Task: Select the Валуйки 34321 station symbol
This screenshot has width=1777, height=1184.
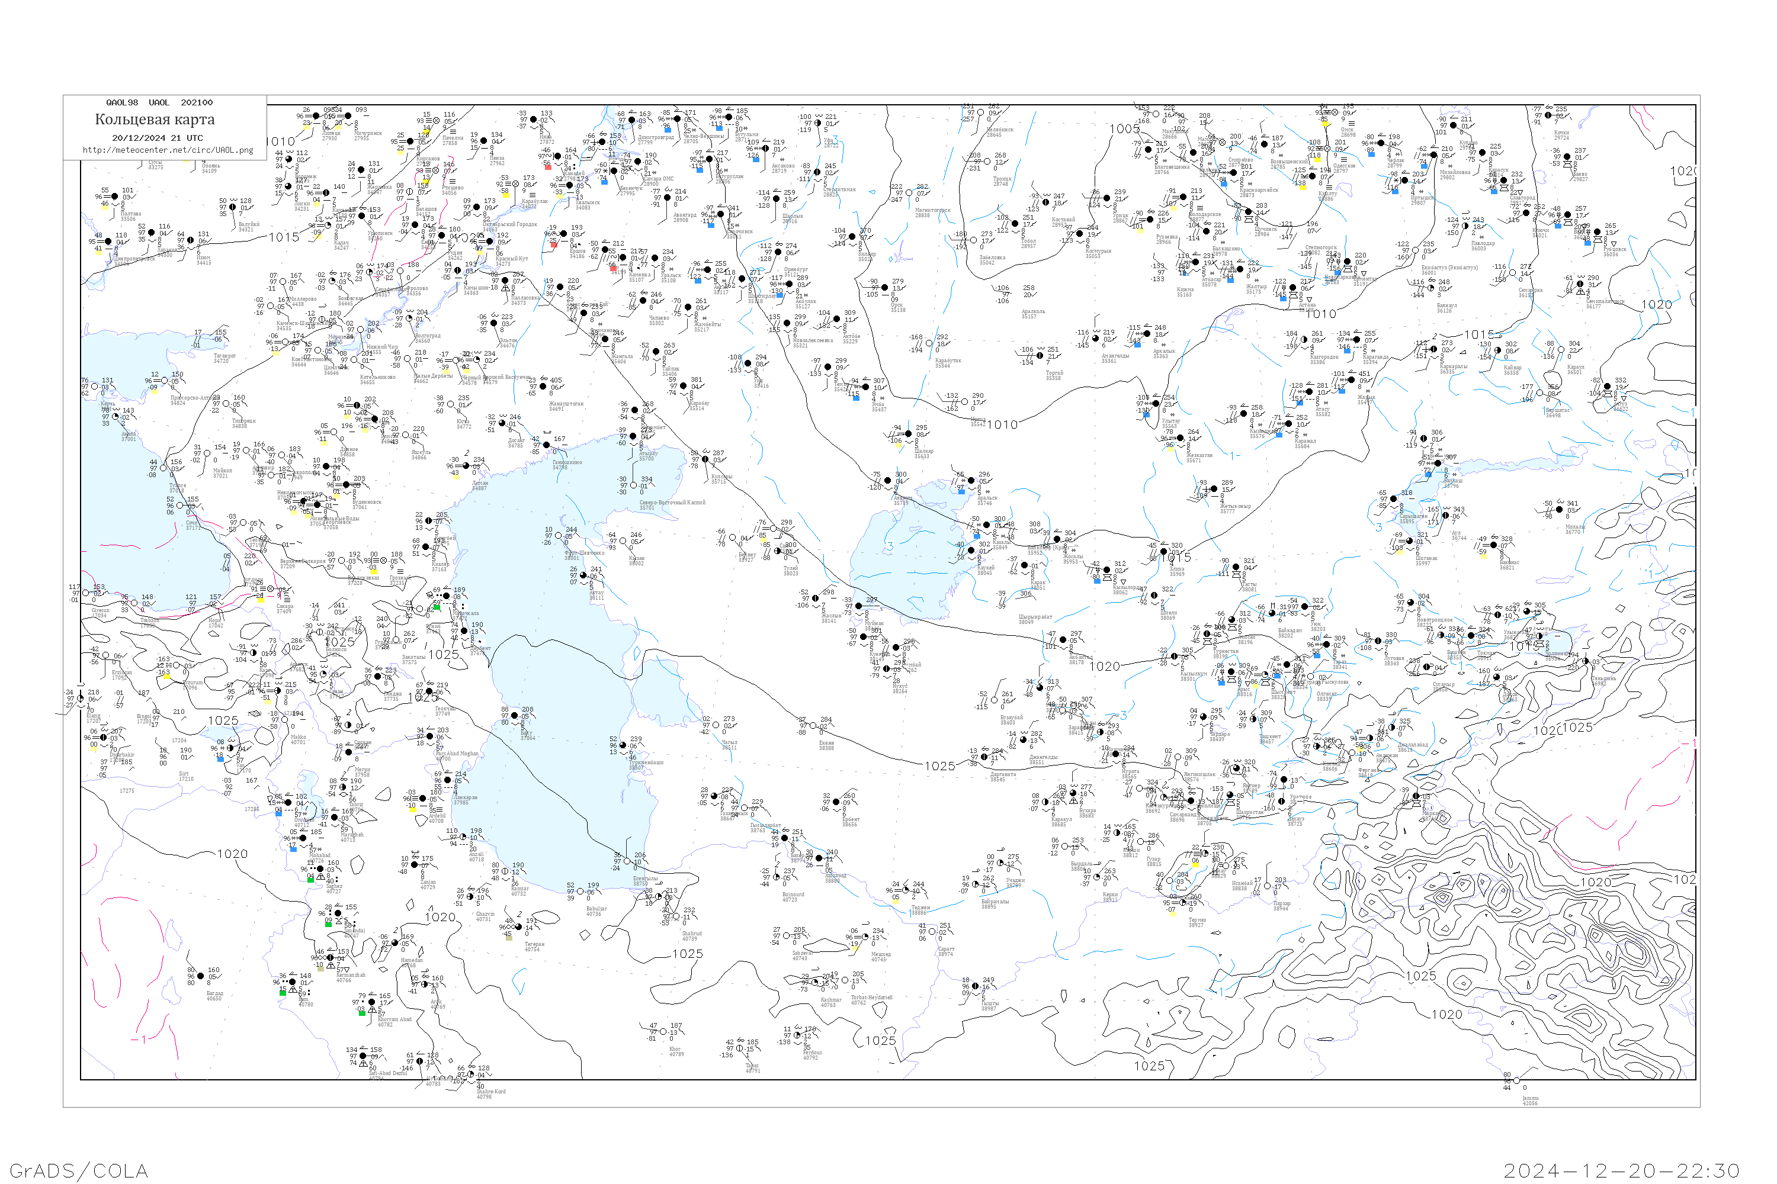Action: (233, 207)
